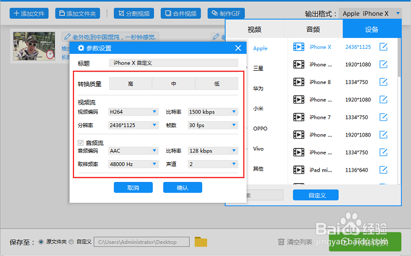Viewport: 411px width, 256px height.
Task: Select the 其他 brand category
Action: click(x=258, y=169)
